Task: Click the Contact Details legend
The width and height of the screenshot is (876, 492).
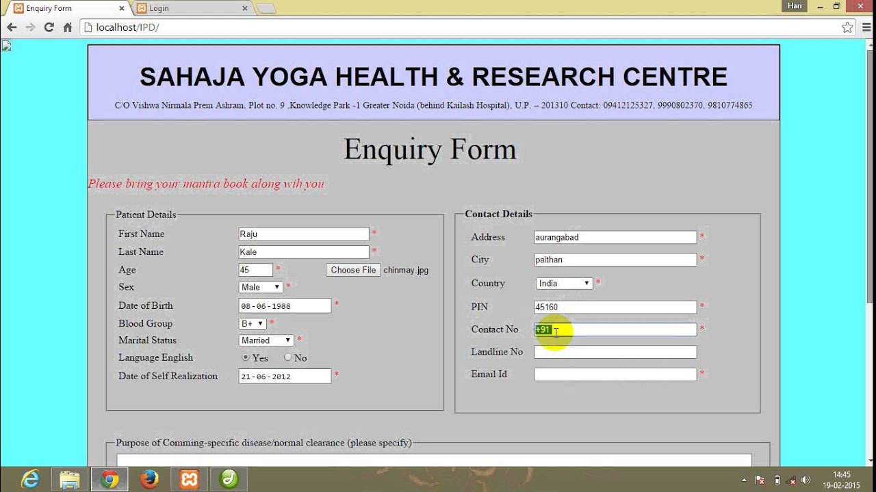Action: coord(498,214)
